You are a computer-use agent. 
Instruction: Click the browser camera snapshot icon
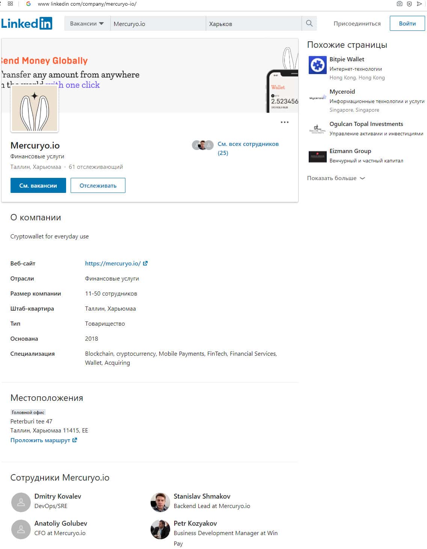click(399, 4)
